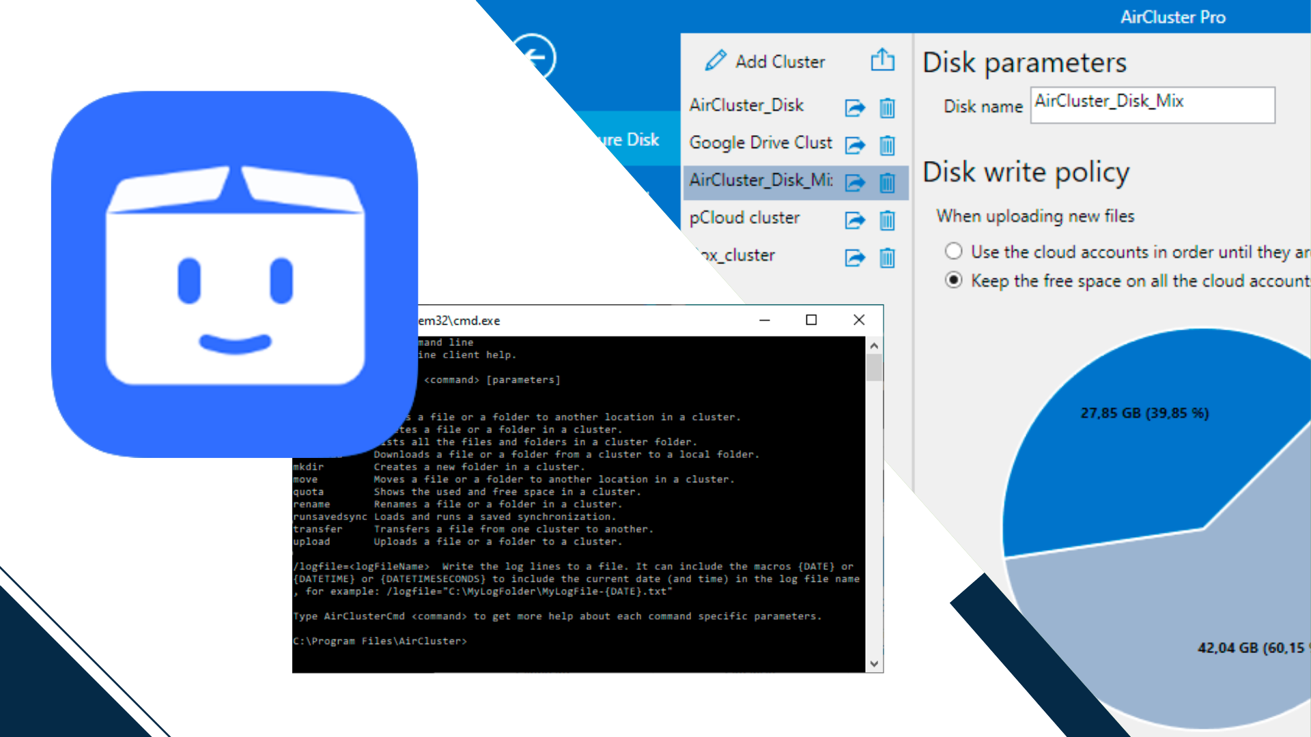
Task: Click the 'transfer' command line in cmd
Action: pos(473,530)
